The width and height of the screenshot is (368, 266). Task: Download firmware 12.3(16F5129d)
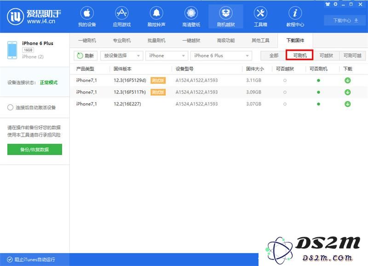tap(348, 80)
